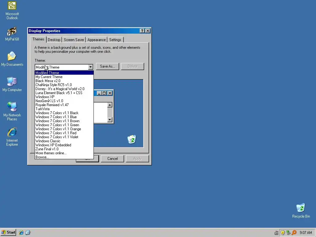This screenshot has width=316, height=237.
Task: Click the 9:07 AM clock in the tray
Action: point(306,233)
